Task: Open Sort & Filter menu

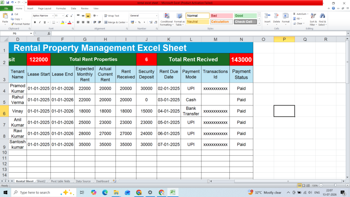Action: 313,19
